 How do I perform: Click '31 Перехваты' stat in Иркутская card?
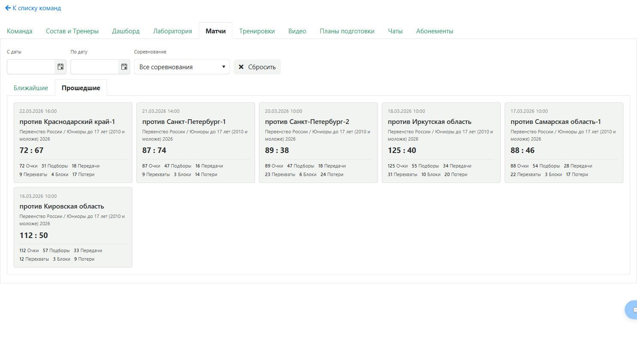click(x=402, y=174)
